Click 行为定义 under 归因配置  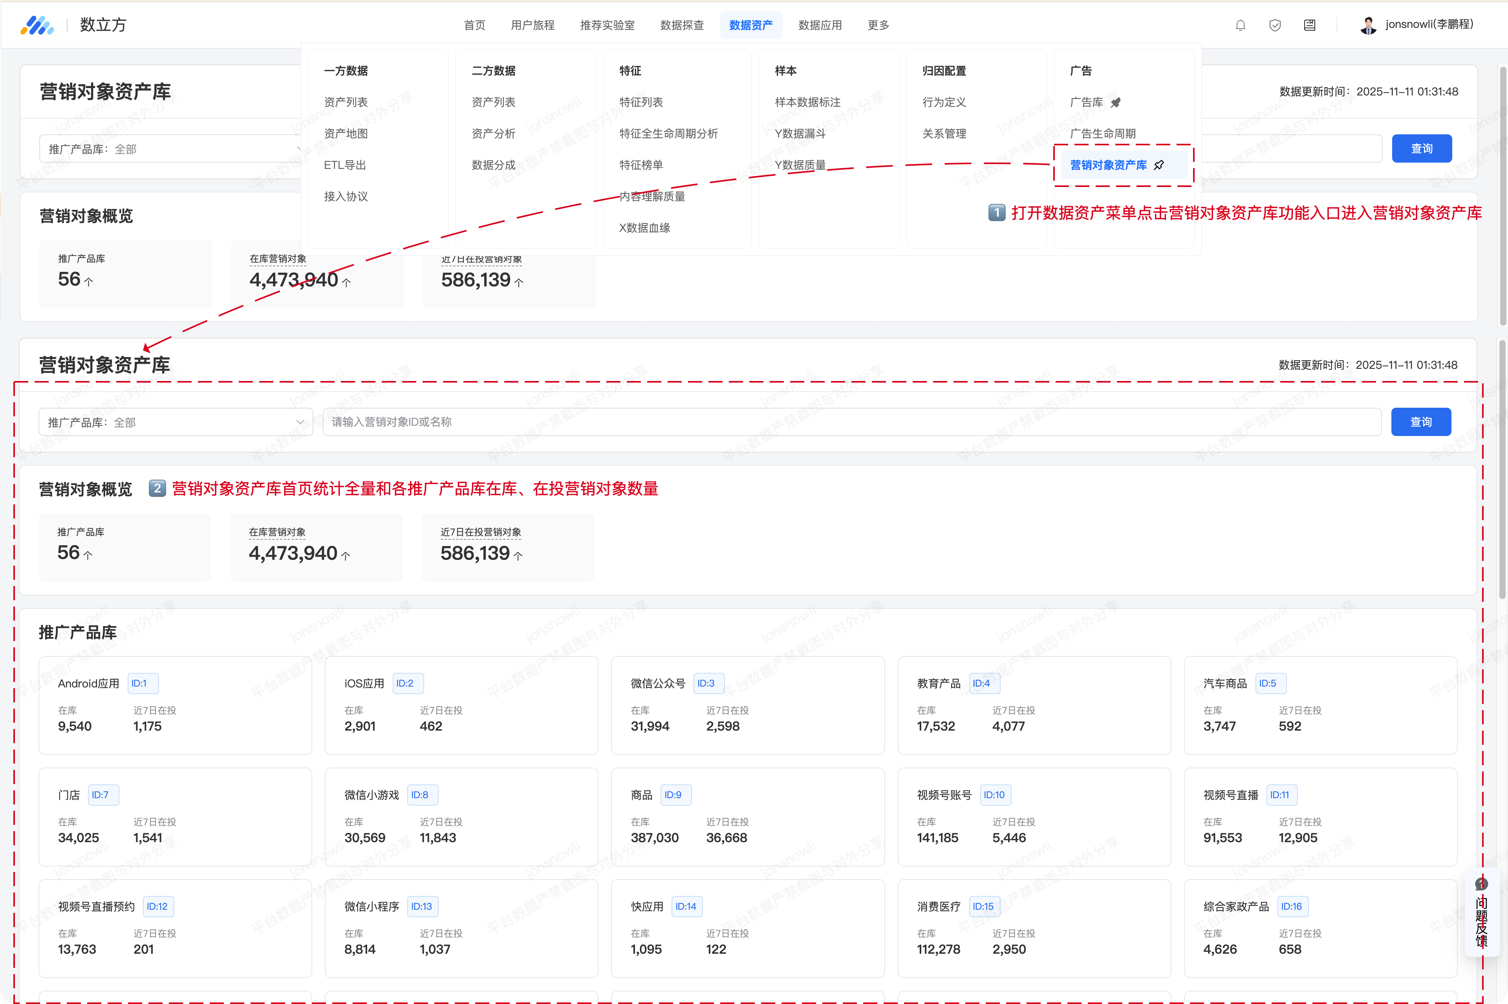(x=944, y=103)
